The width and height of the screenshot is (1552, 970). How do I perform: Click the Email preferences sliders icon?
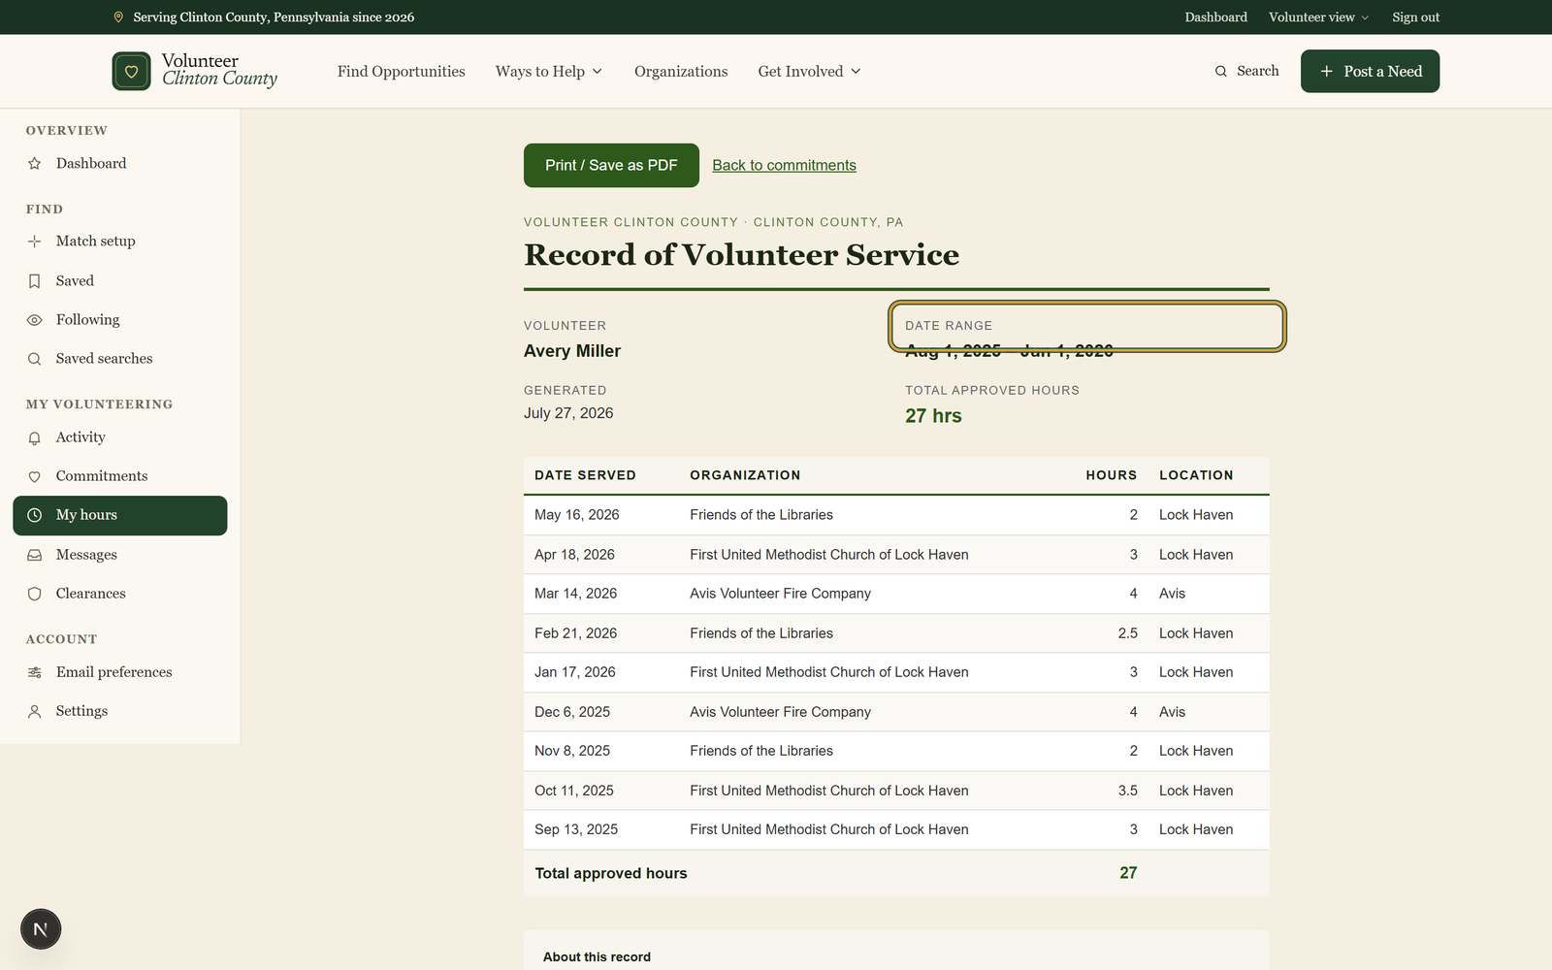[35, 672]
